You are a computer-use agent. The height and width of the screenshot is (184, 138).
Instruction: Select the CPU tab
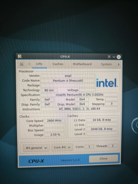coord(39,64)
